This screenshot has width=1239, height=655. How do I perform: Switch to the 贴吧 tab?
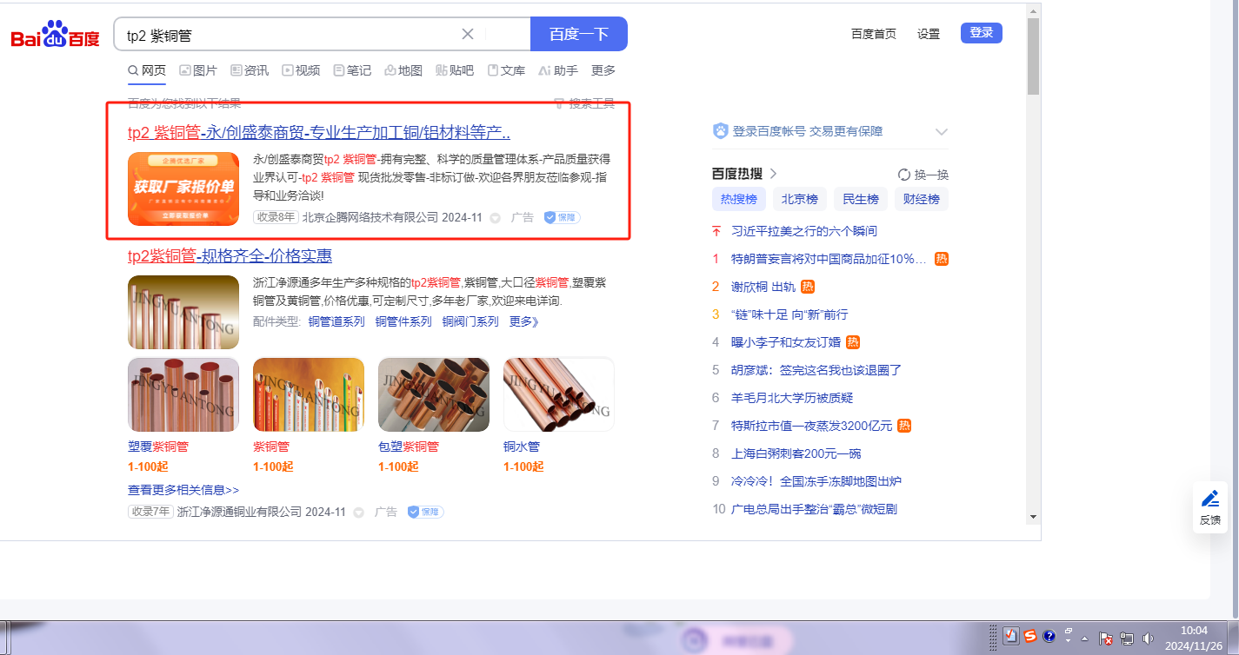[455, 70]
